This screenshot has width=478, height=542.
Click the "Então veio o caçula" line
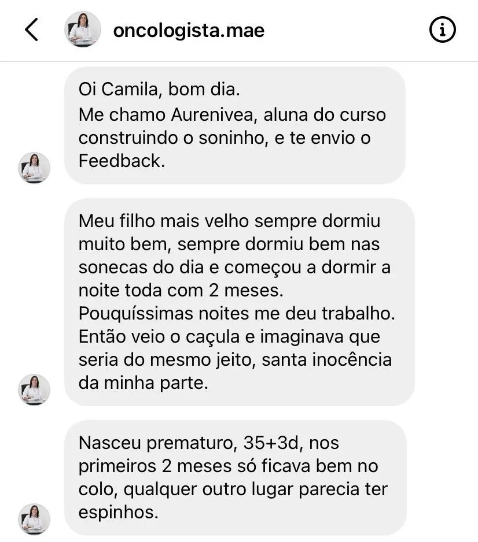[x=229, y=337]
